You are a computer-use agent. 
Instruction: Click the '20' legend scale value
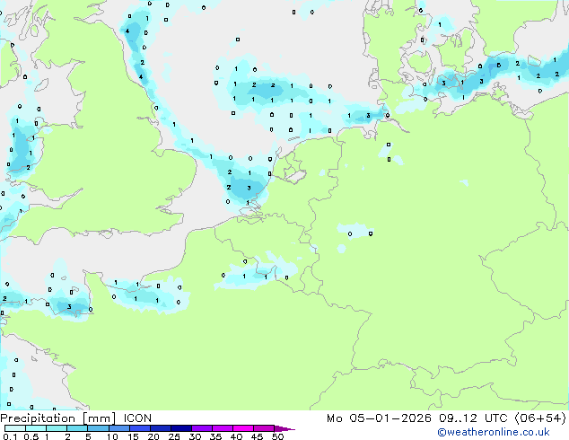point(153,436)
